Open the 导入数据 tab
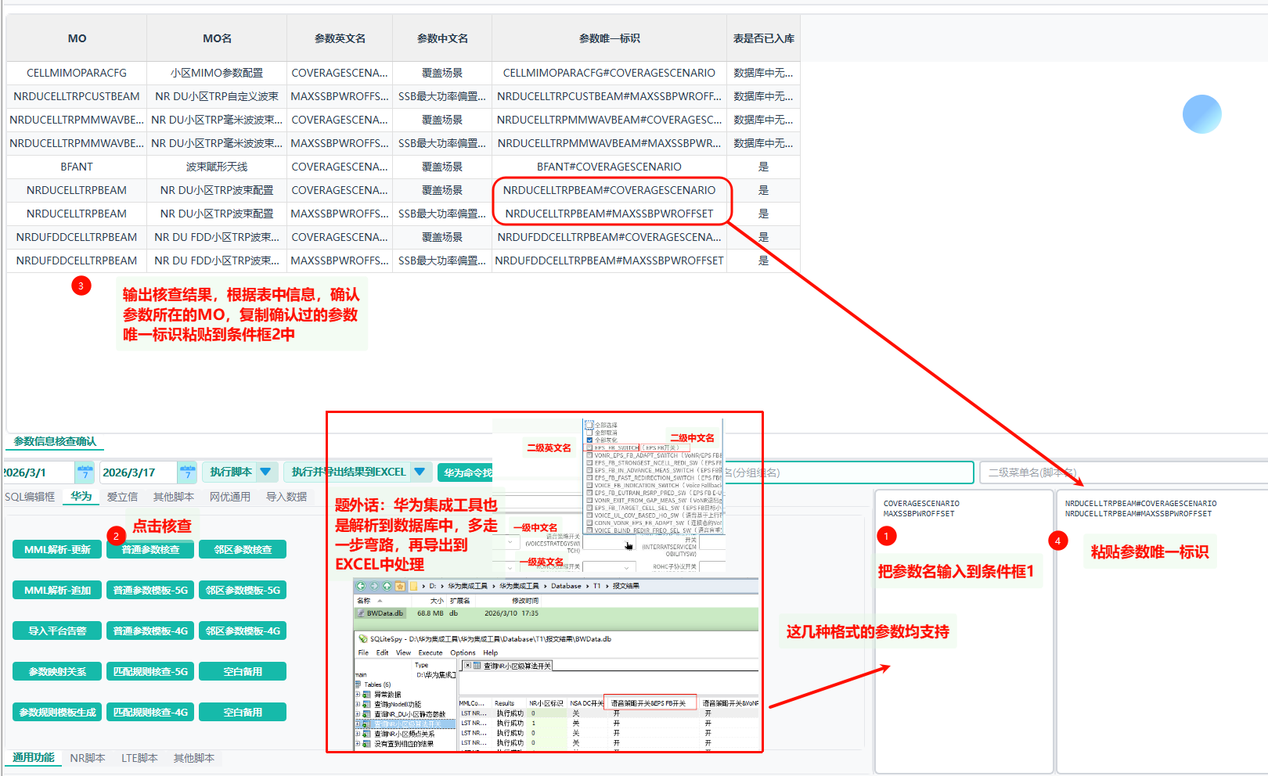 point(286,497)
